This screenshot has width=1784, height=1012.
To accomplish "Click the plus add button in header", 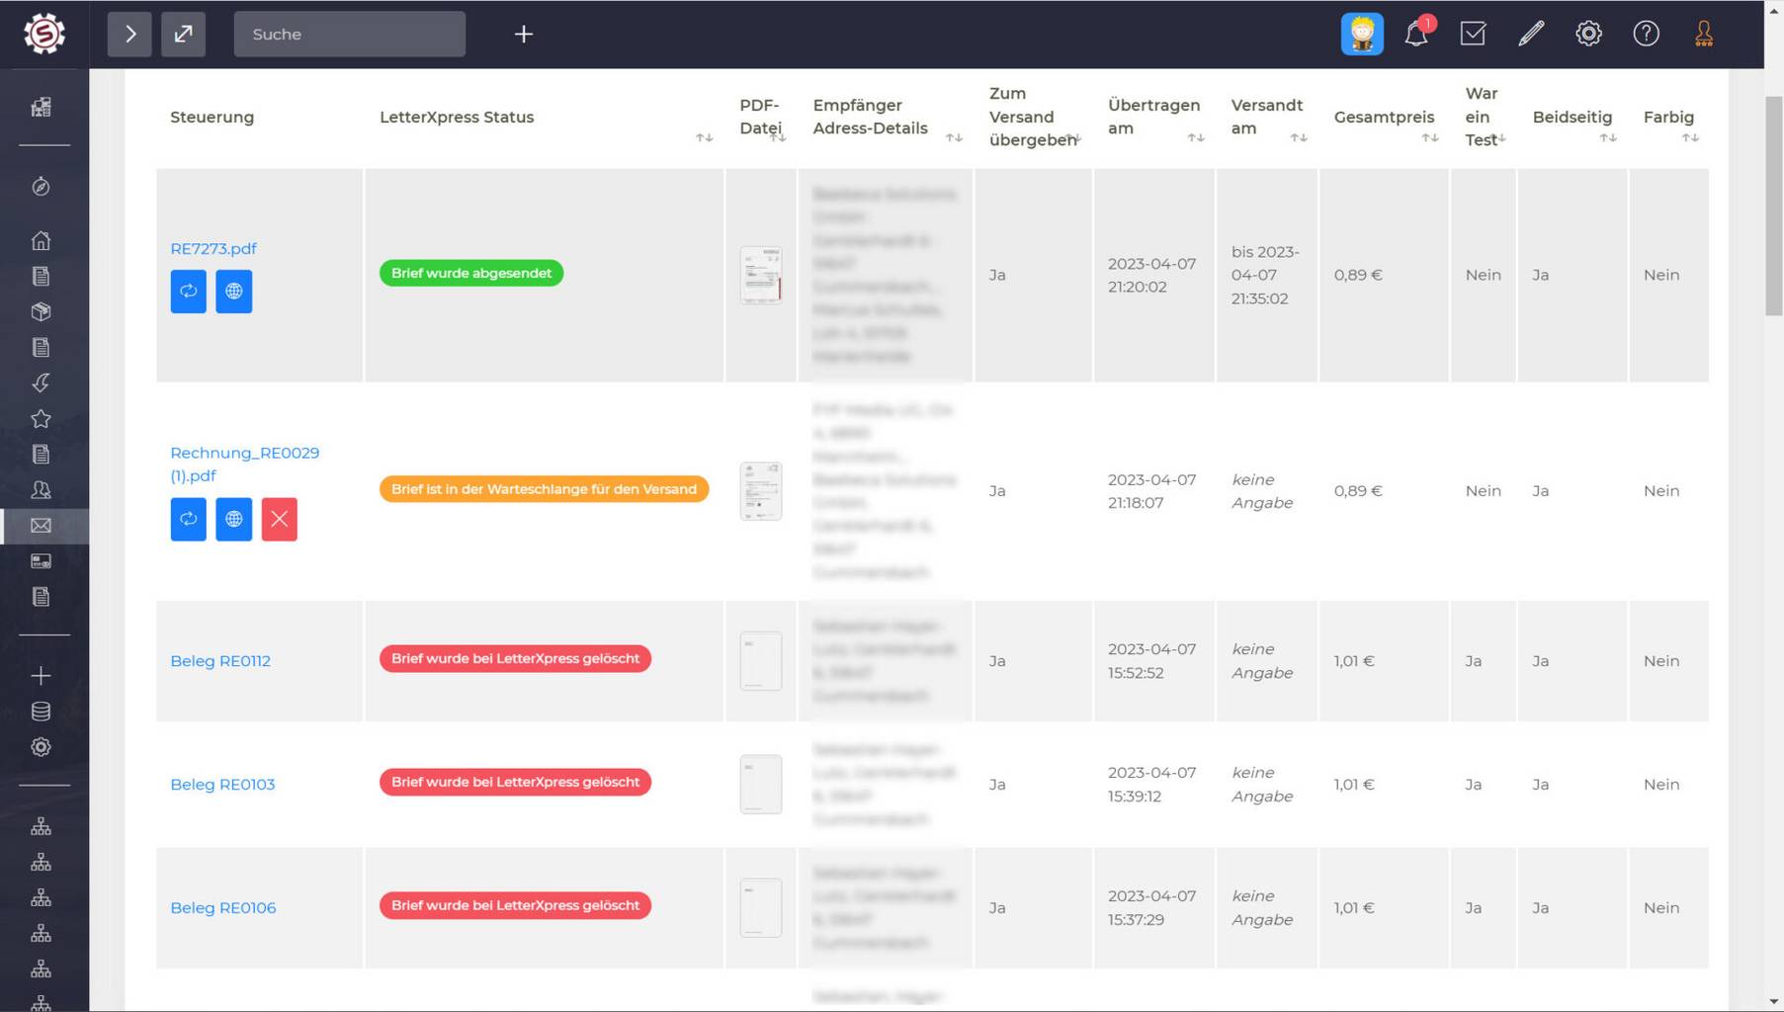I will point(524,34).
